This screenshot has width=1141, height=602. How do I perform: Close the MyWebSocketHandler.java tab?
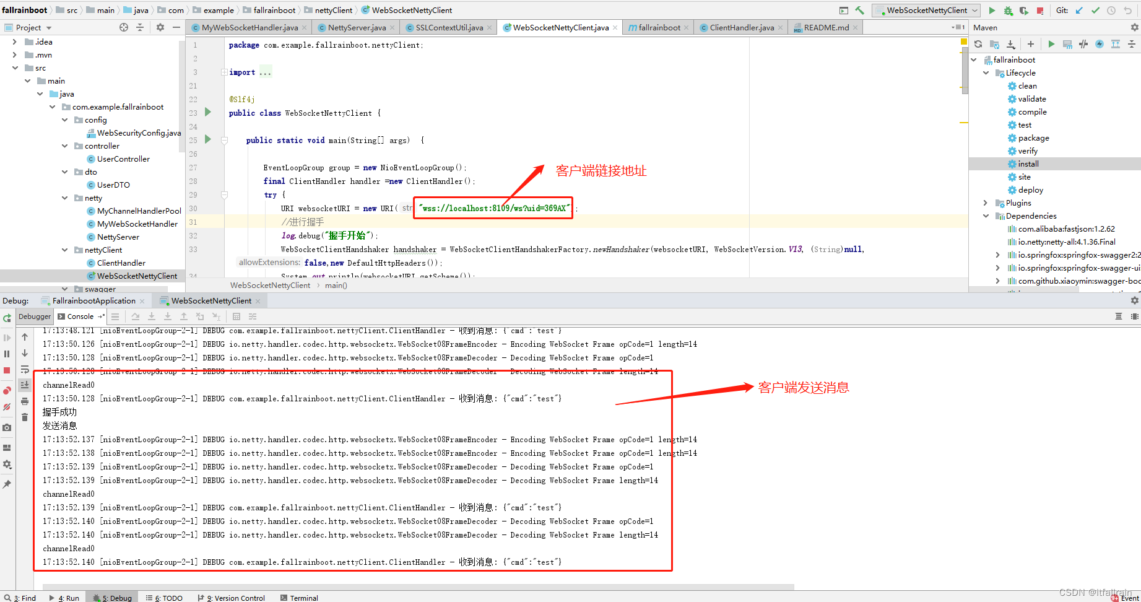306,28
